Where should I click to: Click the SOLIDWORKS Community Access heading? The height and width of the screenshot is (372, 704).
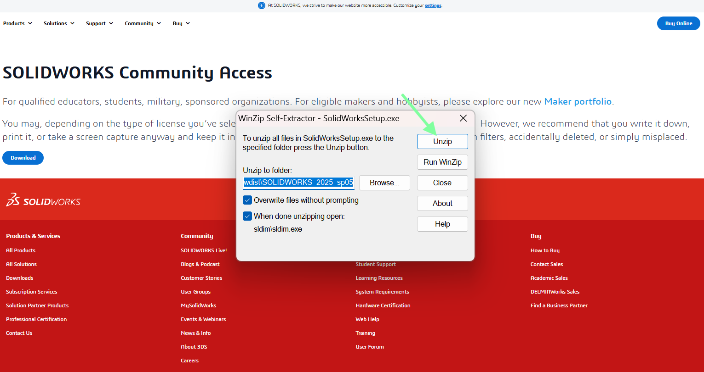(x=137, y=72)
